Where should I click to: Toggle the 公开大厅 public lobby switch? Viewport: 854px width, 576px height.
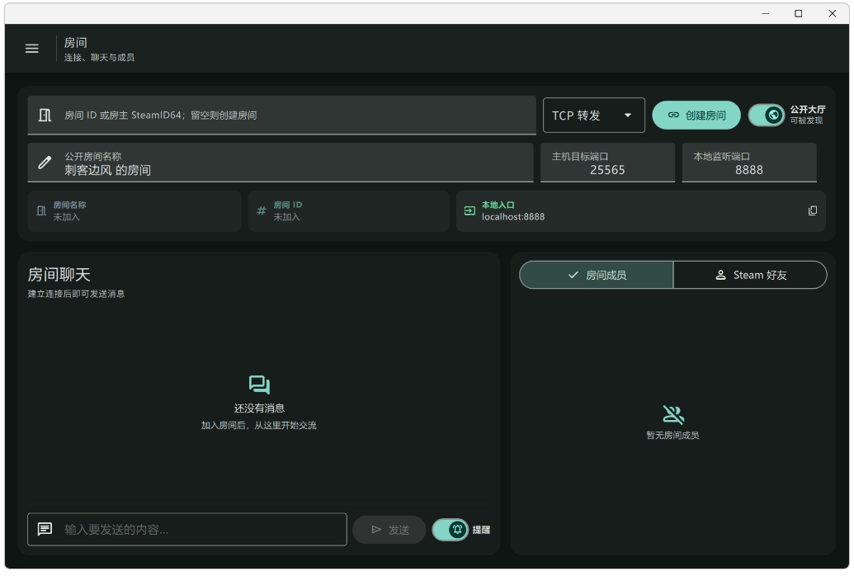click(x=767, y=115)
